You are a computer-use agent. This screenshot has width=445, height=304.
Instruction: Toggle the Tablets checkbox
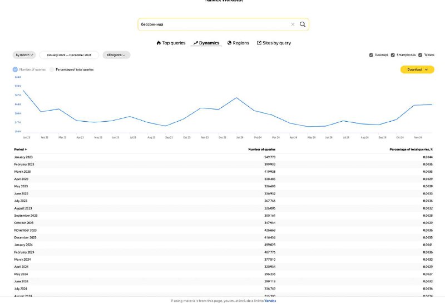(x=421, y=55)
